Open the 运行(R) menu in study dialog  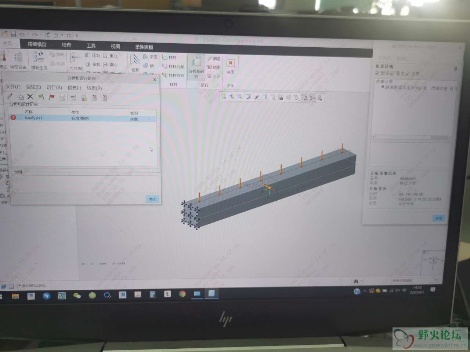[54, 87]
